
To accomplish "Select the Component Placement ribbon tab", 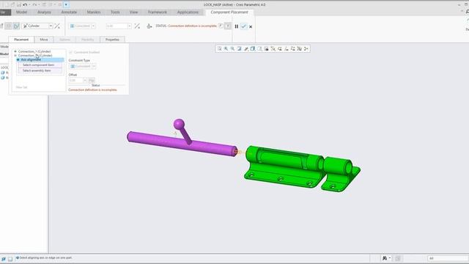I will [229, 12].
